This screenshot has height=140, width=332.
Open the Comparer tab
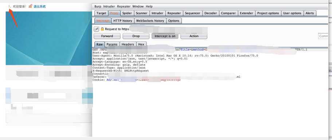(x=228, y=13)
